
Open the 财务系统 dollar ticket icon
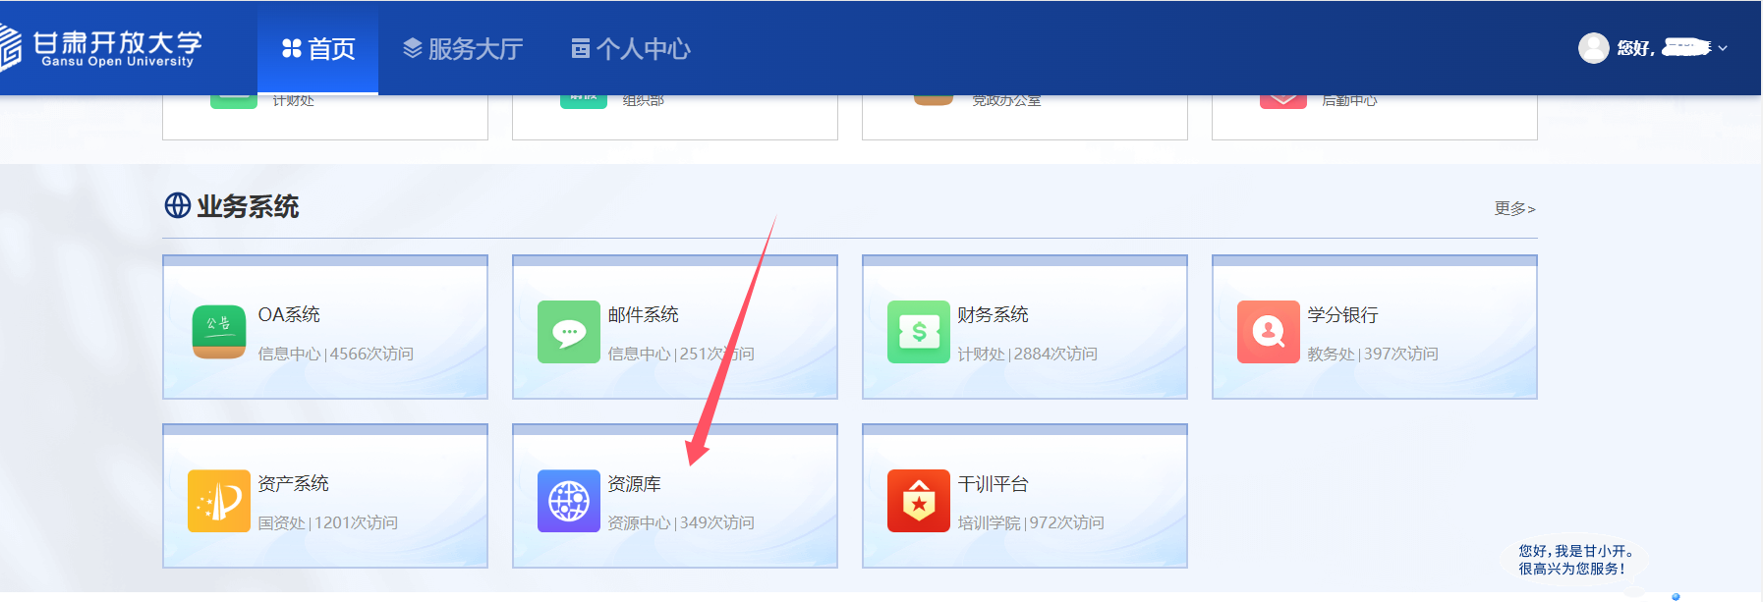(x=919, y=332)
